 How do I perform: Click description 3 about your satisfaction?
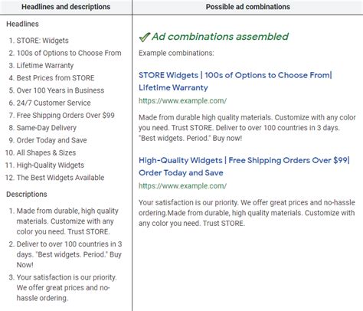[67, 287]
